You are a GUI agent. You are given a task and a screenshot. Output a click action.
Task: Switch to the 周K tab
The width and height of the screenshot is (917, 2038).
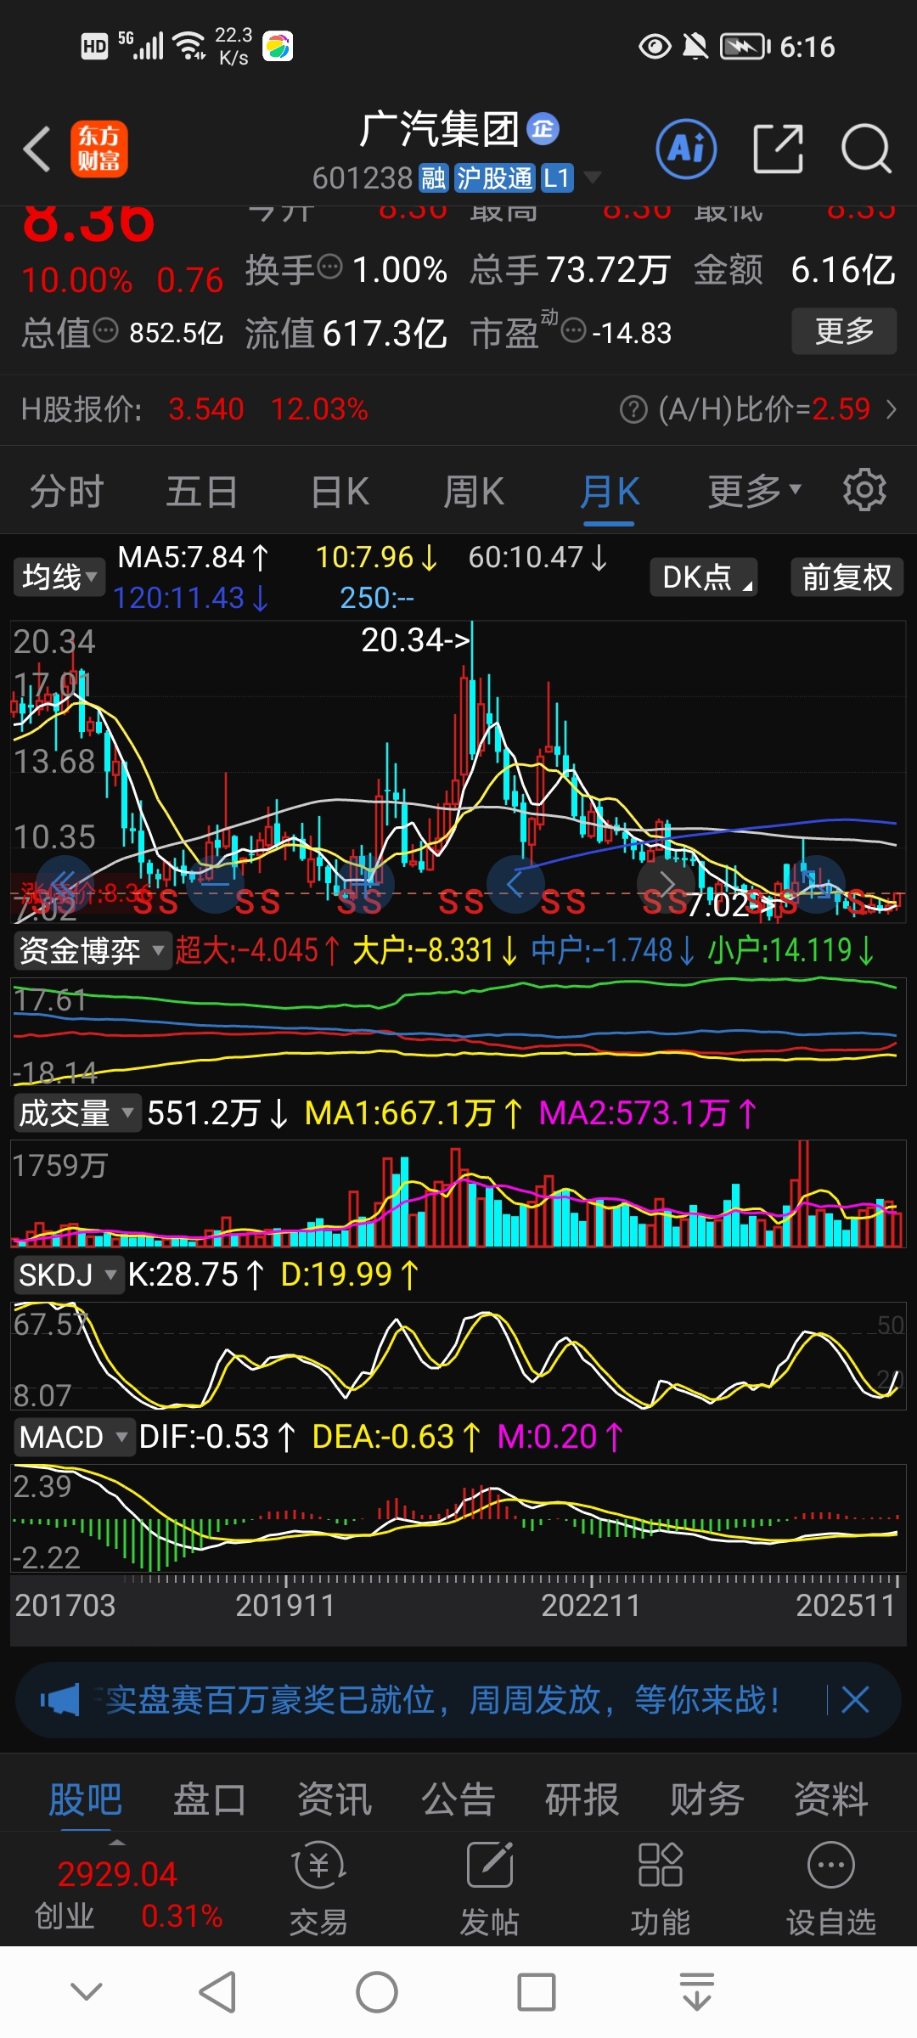pos(474,492)
